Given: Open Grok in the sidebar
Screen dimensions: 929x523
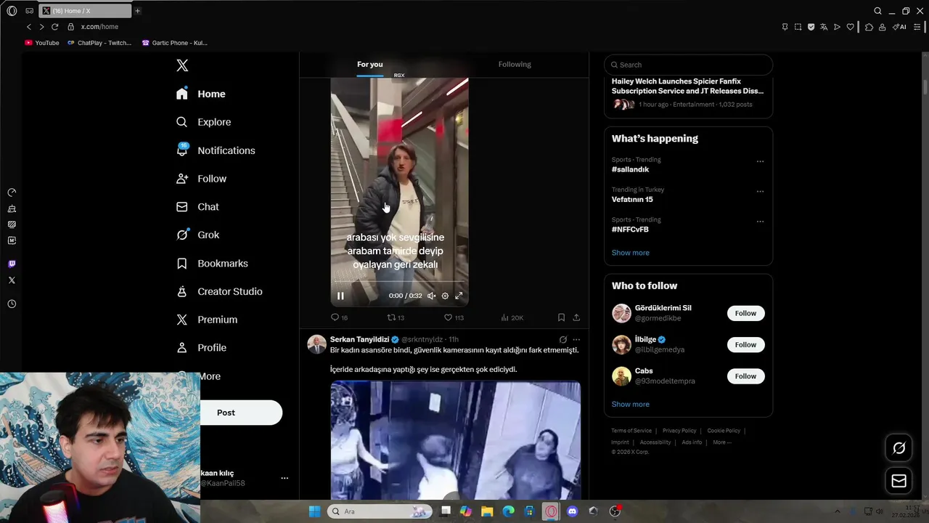Looking at the screenshot, I should [197, 235].
